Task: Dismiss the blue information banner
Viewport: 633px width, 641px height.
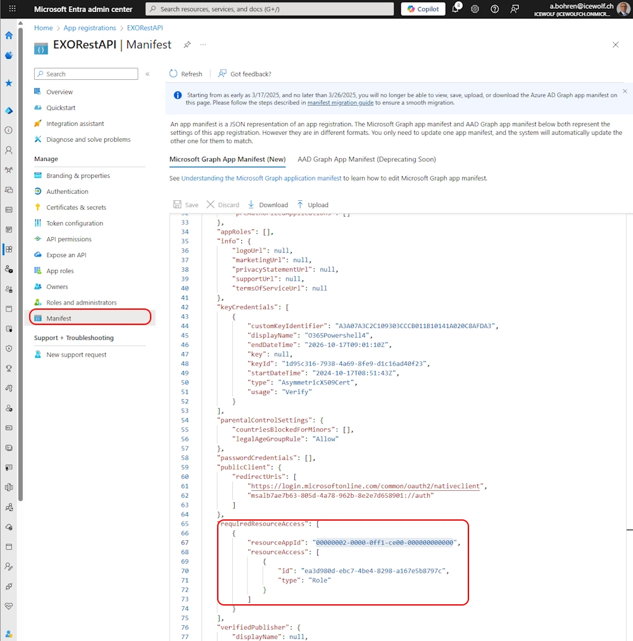Action: tap(625, 91)
